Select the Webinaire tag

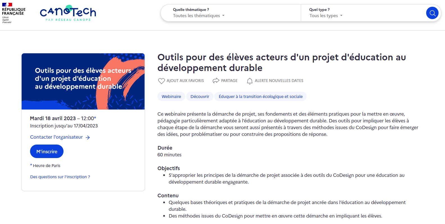point(171,96)
